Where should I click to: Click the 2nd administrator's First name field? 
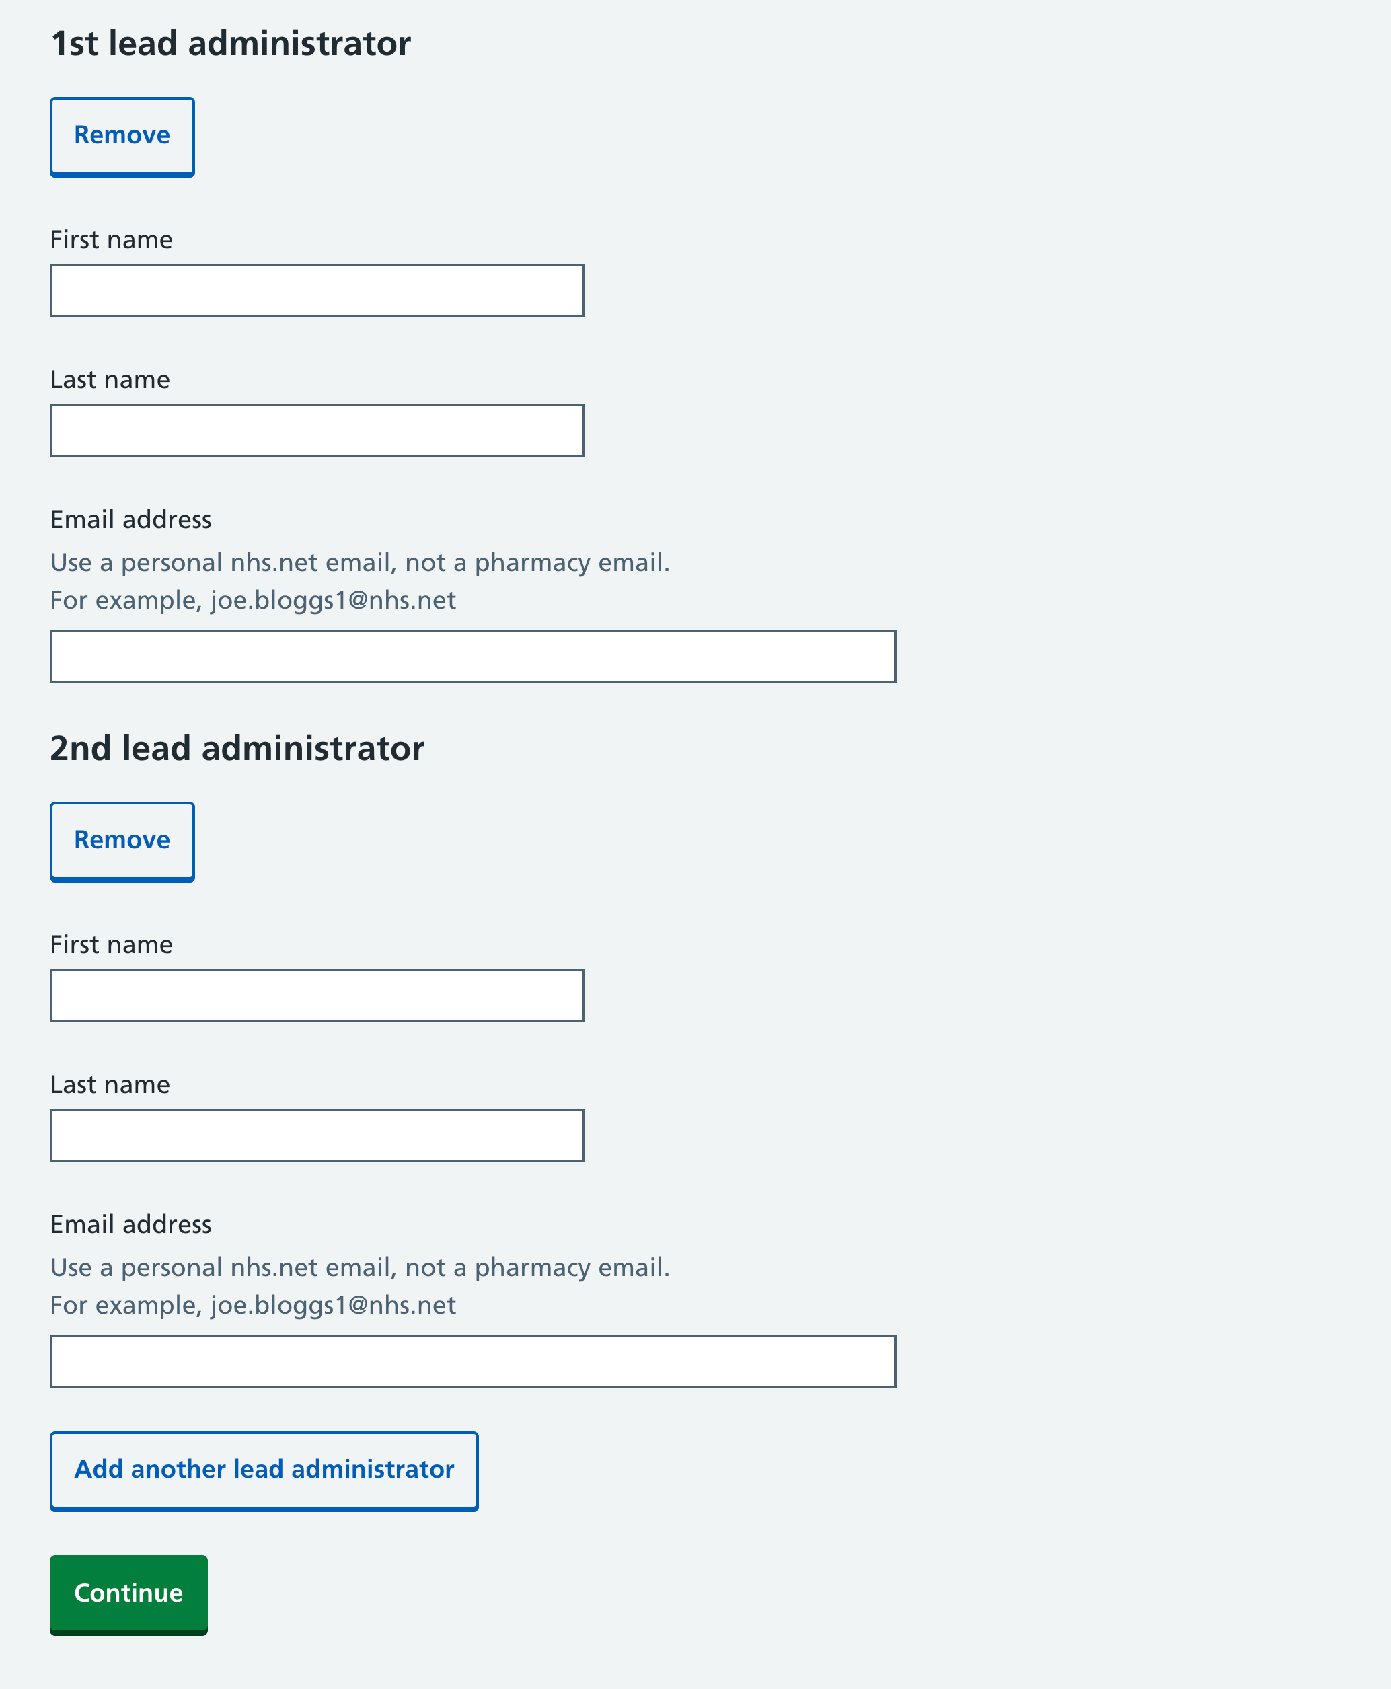pyautogui.click(x=317, y=995)
